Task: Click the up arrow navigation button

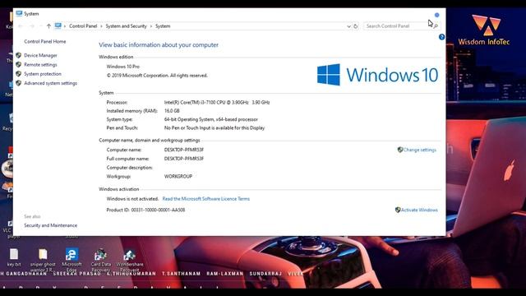Action: point(48,25)
